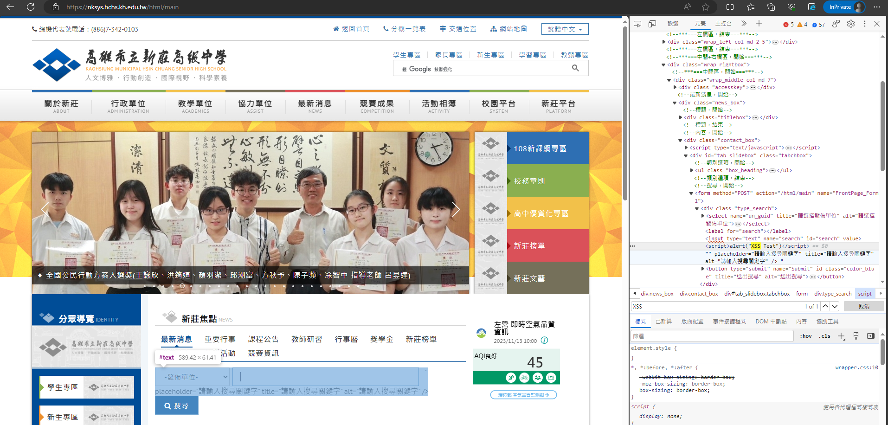Refresh the page with the reload icon
This screenshot has height=425, width=888.
pos(31,7)
